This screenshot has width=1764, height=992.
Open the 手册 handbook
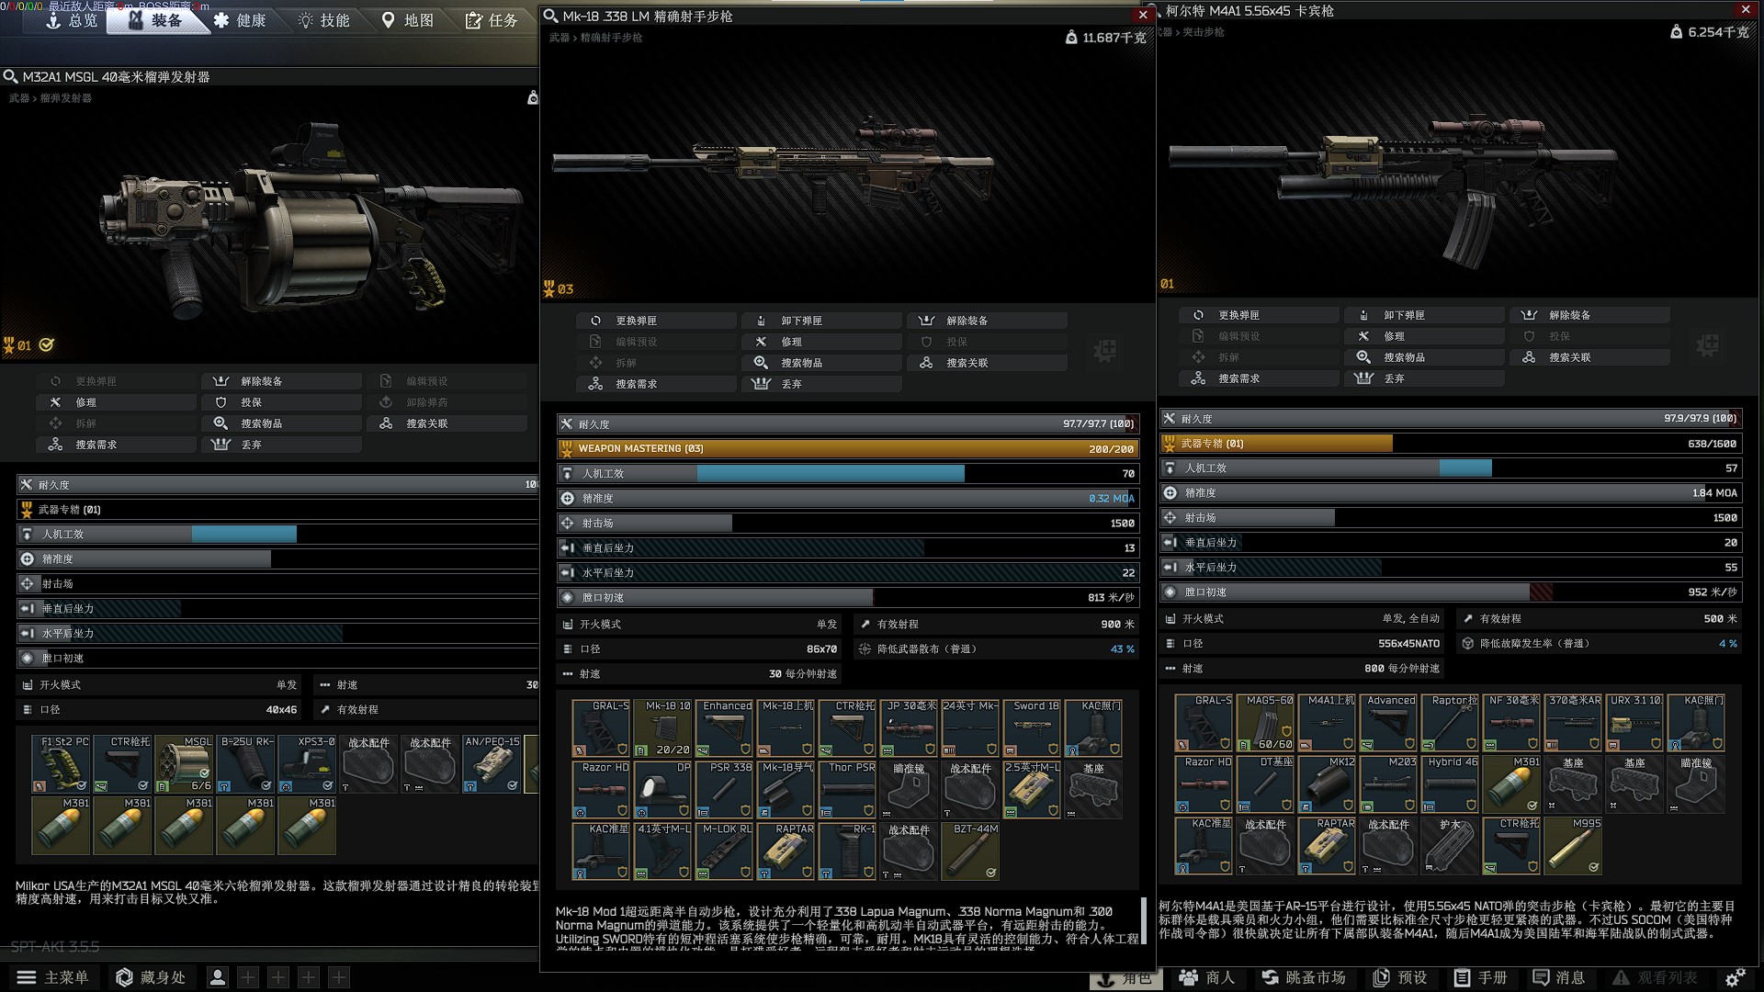[x=1480, y=977]
